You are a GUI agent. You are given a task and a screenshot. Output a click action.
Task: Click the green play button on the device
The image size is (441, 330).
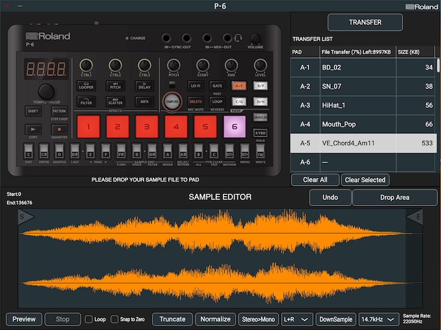pos(33,130)
